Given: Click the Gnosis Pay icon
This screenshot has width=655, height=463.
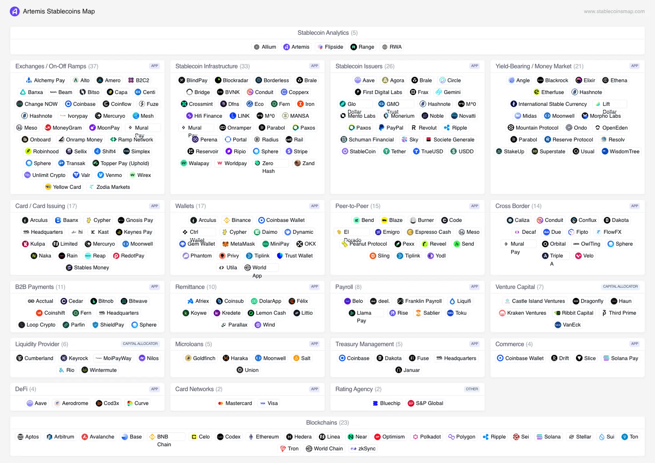Looking at the screenshot, I should pyautogui.click(x=121, y=220).
